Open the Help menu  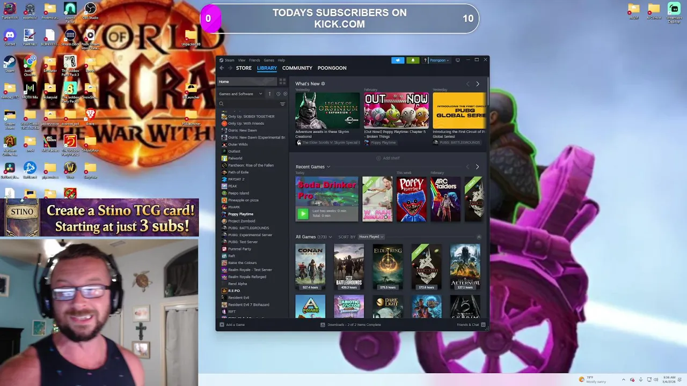[281, 60]
